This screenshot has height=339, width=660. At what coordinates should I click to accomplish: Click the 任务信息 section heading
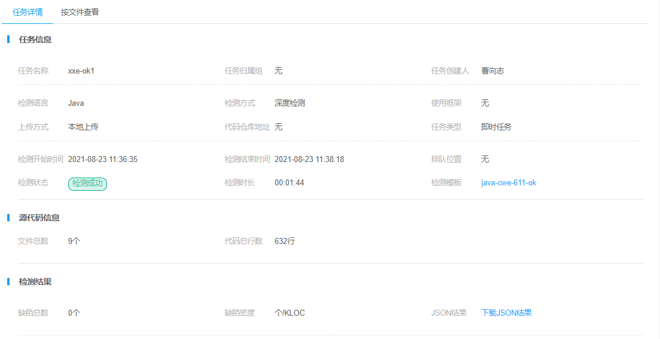pyautogui.click(x=35, y=40)
